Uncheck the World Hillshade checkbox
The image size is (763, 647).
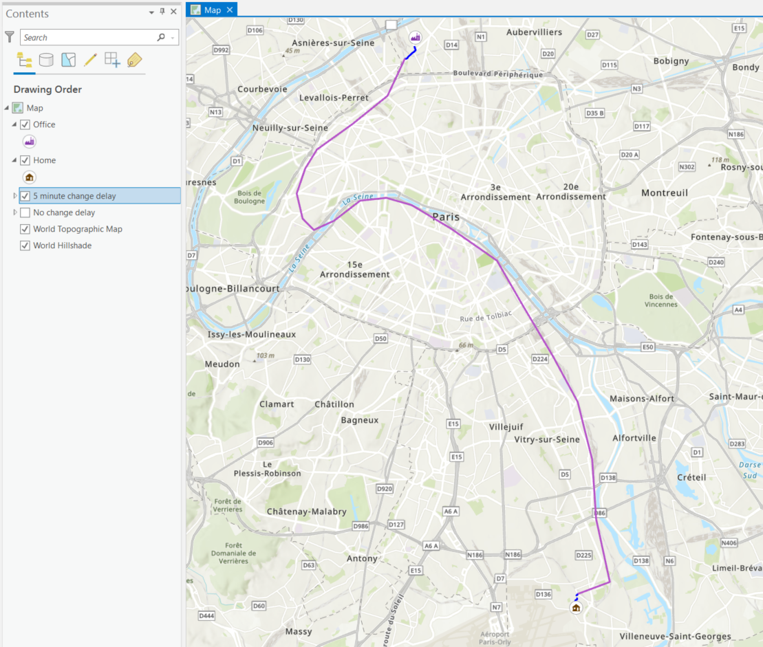[x=25, y=245]
